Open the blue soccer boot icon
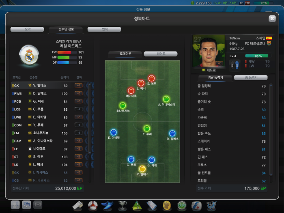 pos(108,206)
